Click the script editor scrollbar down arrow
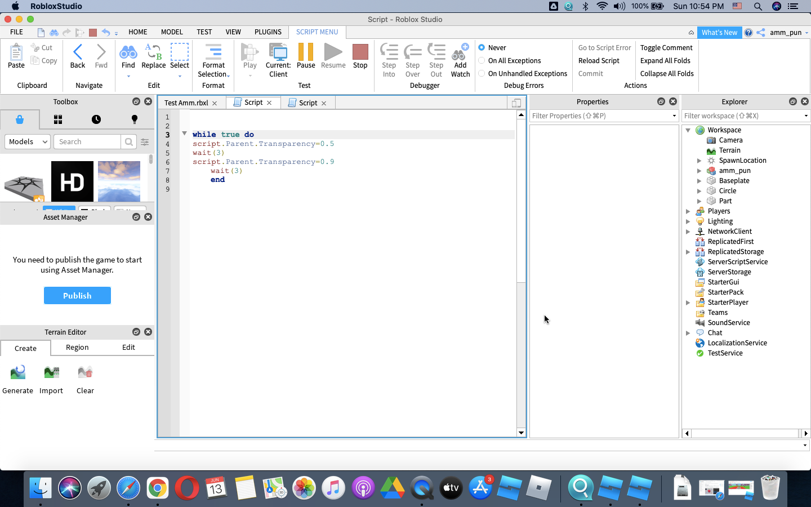Screen dimensions: 811x507 click(521, 433)
